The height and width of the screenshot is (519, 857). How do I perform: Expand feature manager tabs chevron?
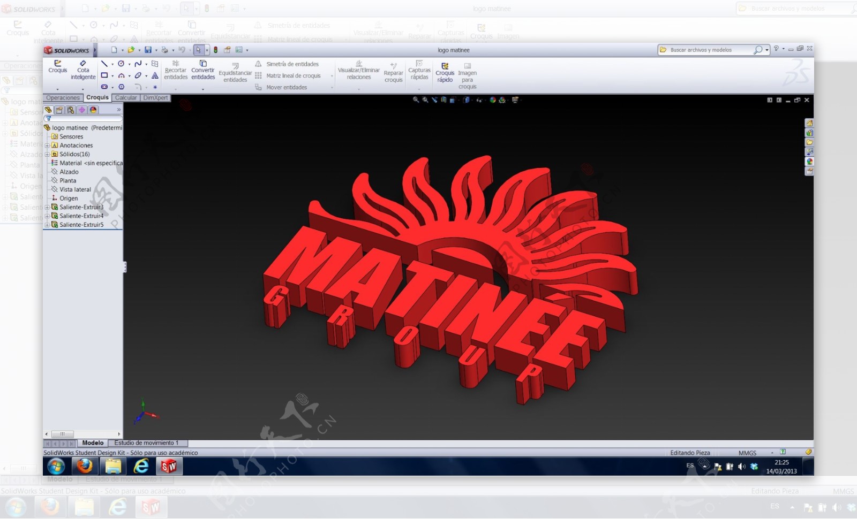pos(118,110)
